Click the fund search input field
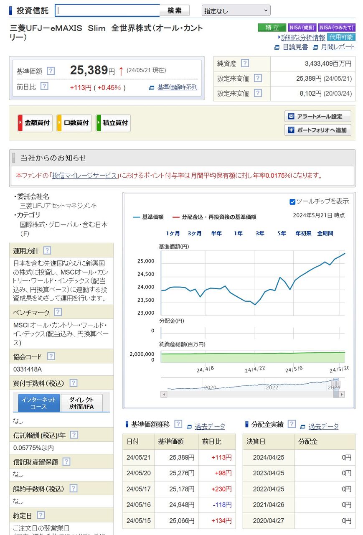Screen dimensions: 363x535 tap(107, 10)
